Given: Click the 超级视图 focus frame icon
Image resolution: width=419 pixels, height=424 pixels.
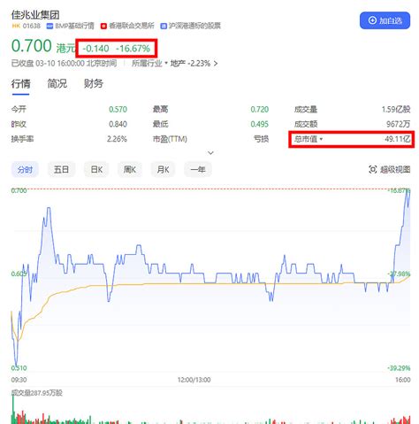Looking at the screenshot, I should click(373, 170).
